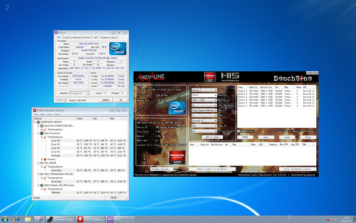The width and height of the screenshot is (356, 223).
Task: Open the Runs dropdown showing 3
Action: click(204, 115)
